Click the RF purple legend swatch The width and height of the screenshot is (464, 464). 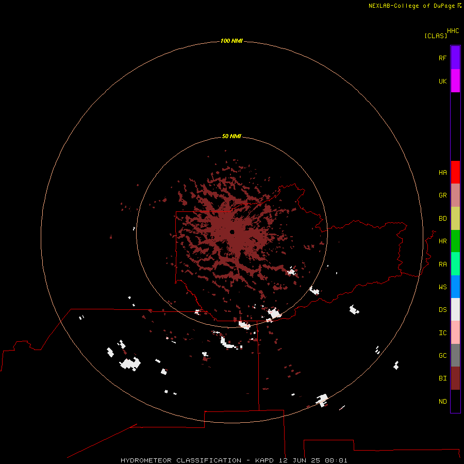point(455,58)
